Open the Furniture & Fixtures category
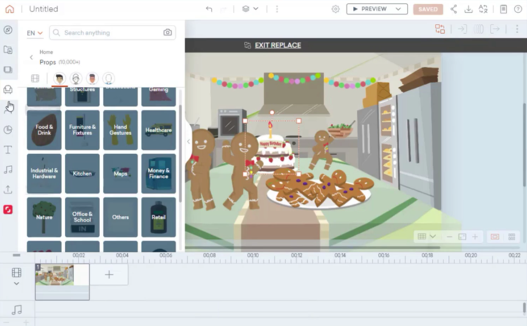 click(x=82, y=130)
